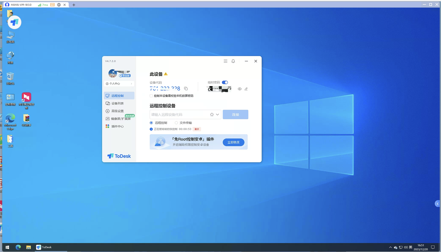Add new session tab with plus
The image size is (441, 252).
74,5
